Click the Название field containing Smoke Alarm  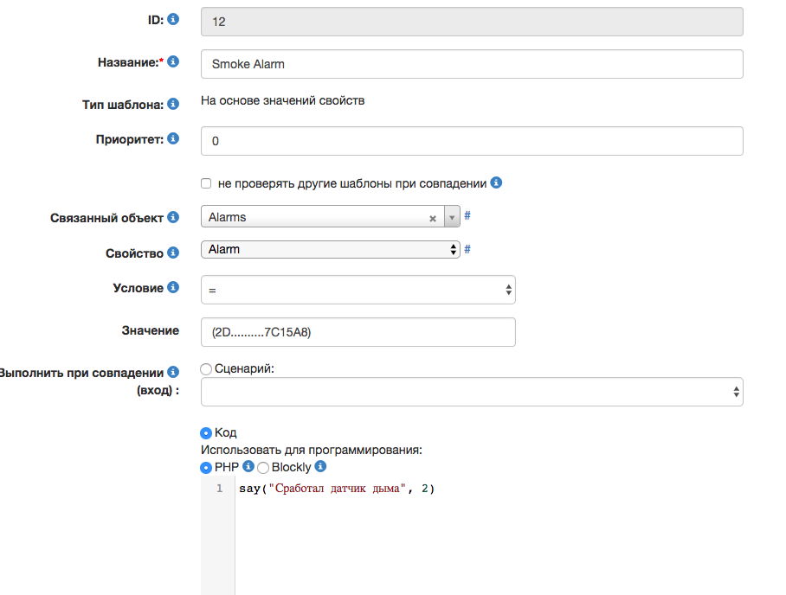pyautogui.click(x=472, y=64)
